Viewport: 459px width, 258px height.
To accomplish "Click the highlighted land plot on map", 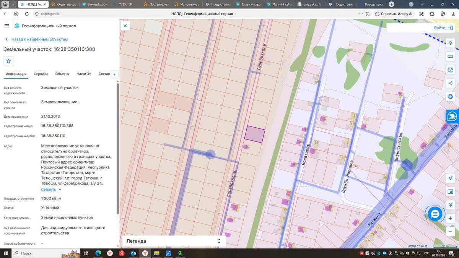I will click(255, 134).
